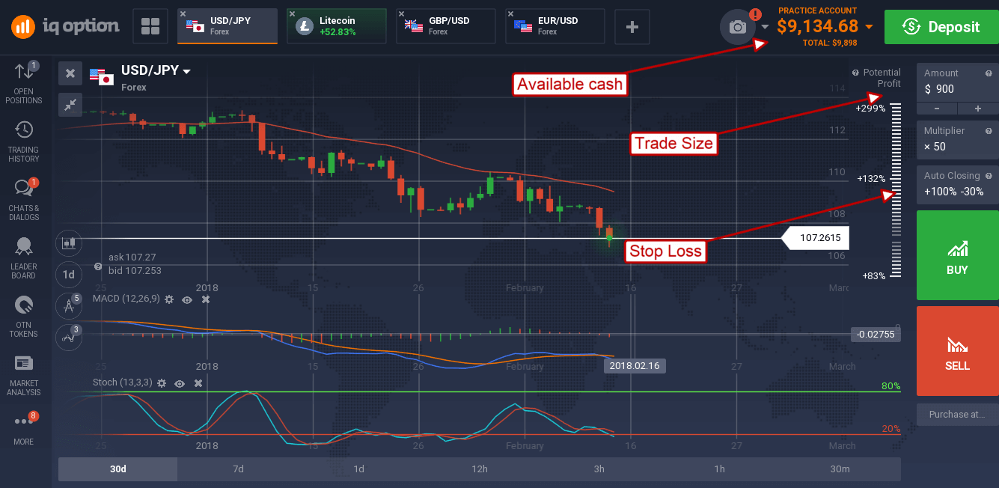Open dropdown arrow beside camera icon
This screenshot has width=999, height=488.
(765, 28)
